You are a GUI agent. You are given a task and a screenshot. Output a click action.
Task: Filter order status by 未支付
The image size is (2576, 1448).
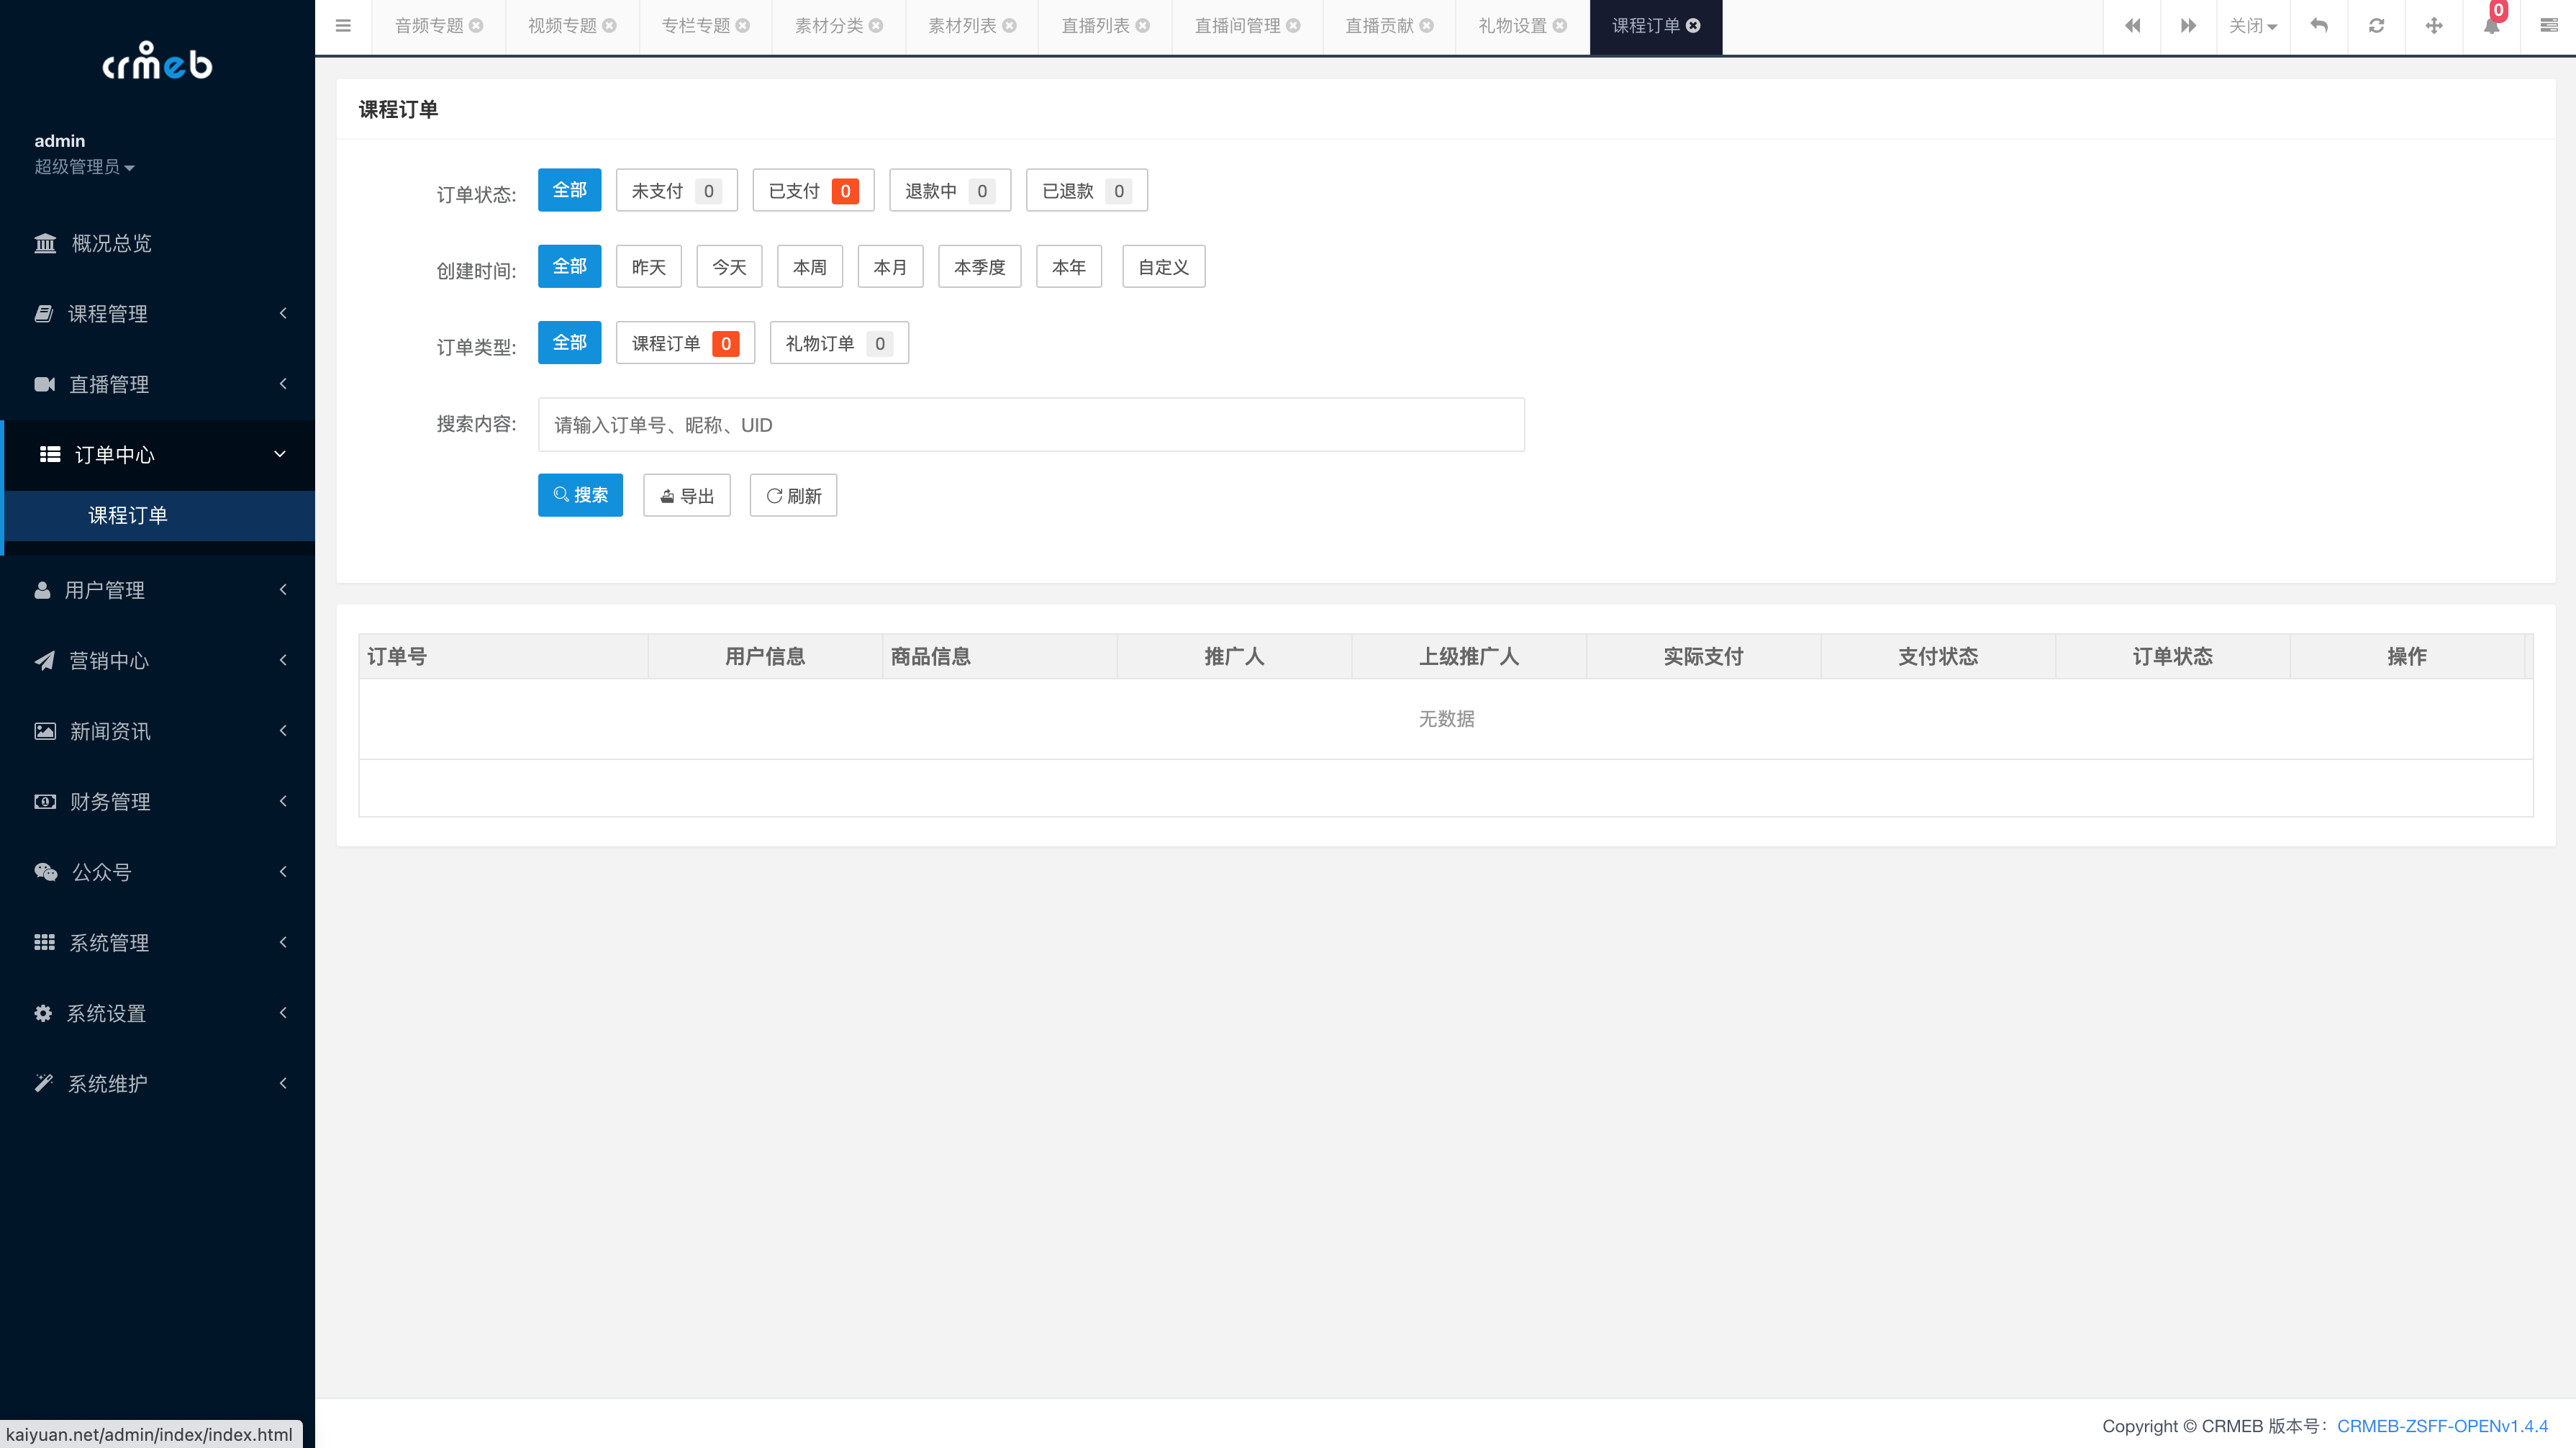(676, 190)
